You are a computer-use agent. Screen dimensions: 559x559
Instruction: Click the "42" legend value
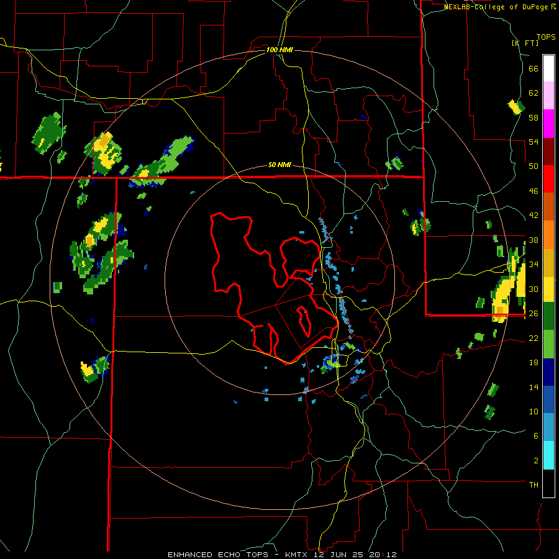coord(534,216)
